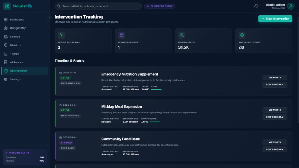Image resolution: width=299 pixels, height=168 pixels.
Task: Click the Avg Impact Score target icon
Action: (242, 35)
